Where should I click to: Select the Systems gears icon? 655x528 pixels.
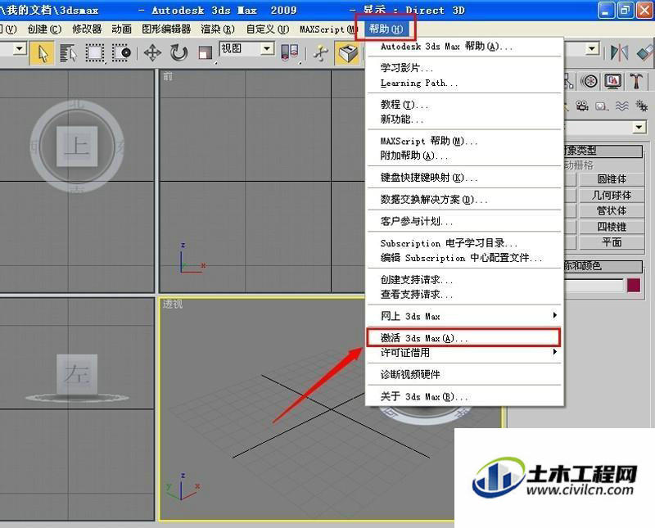641,106
